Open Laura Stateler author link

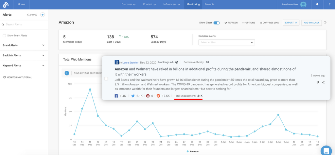(130, 62)
